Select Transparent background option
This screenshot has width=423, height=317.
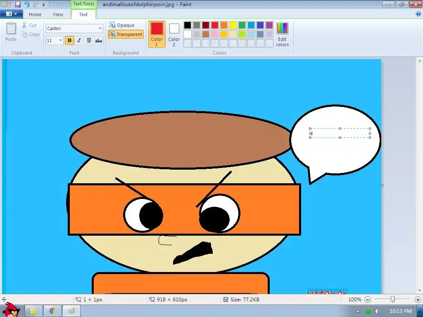click(x=126, y=34)
